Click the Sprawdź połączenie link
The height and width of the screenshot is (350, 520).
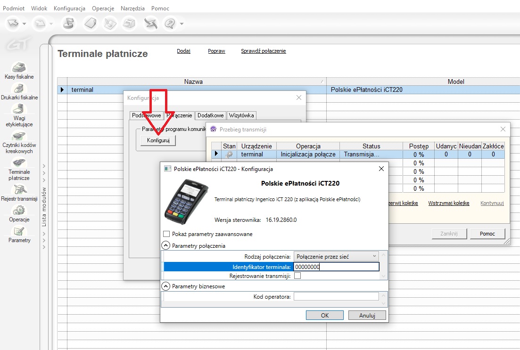point(264,51)
